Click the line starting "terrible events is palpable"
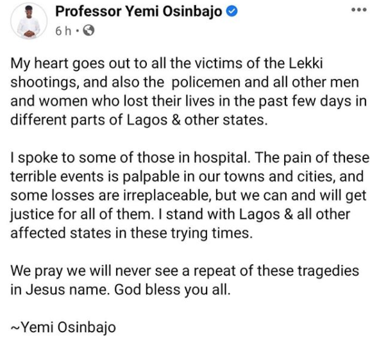This screenshot has width=379, height=338. click(x=187, y=177)
